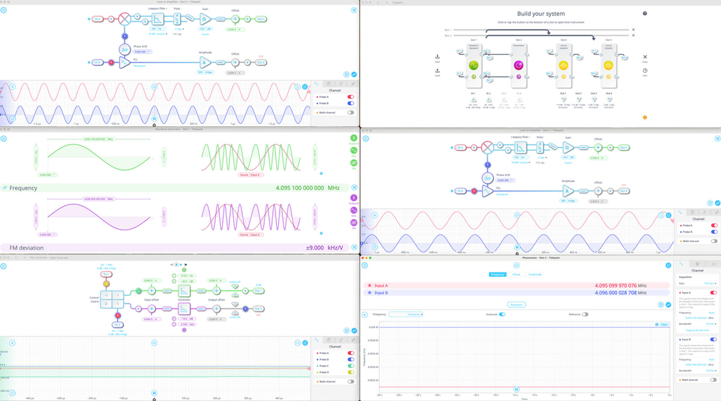This screenshot has height=401, width=721.
Task: Open 18 dB/octave dropdown in Slot 3 Lock-in
Action: (x=157, y=34)
